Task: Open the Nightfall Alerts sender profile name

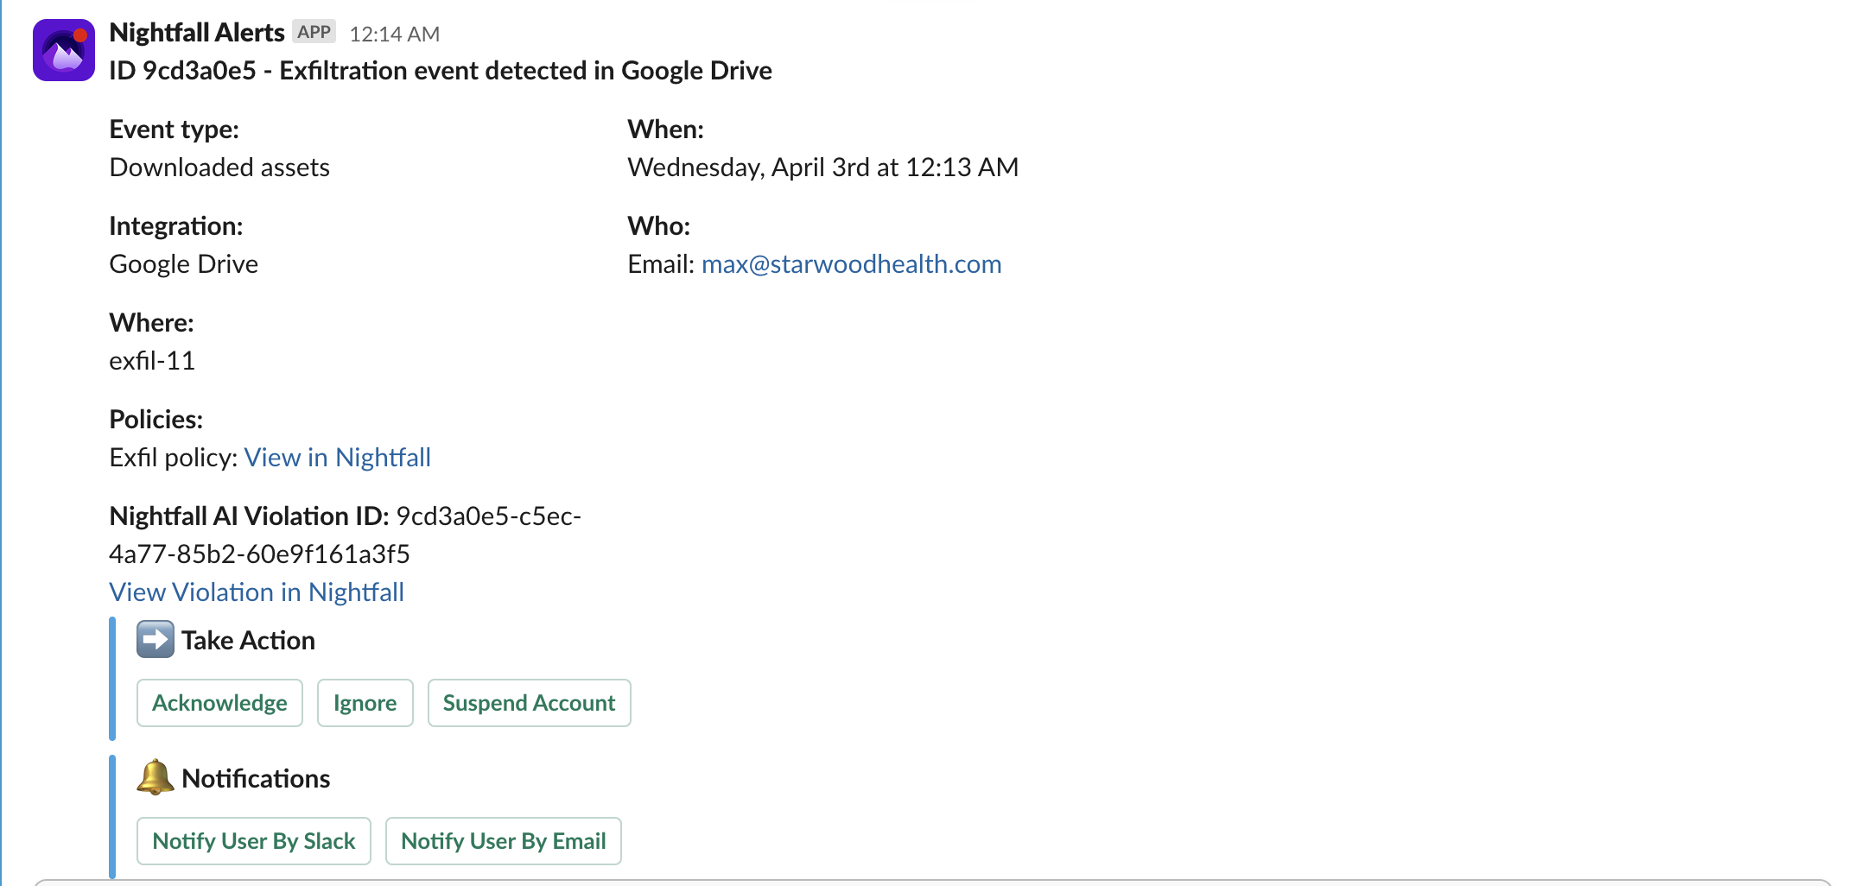Action: (197, 33)
